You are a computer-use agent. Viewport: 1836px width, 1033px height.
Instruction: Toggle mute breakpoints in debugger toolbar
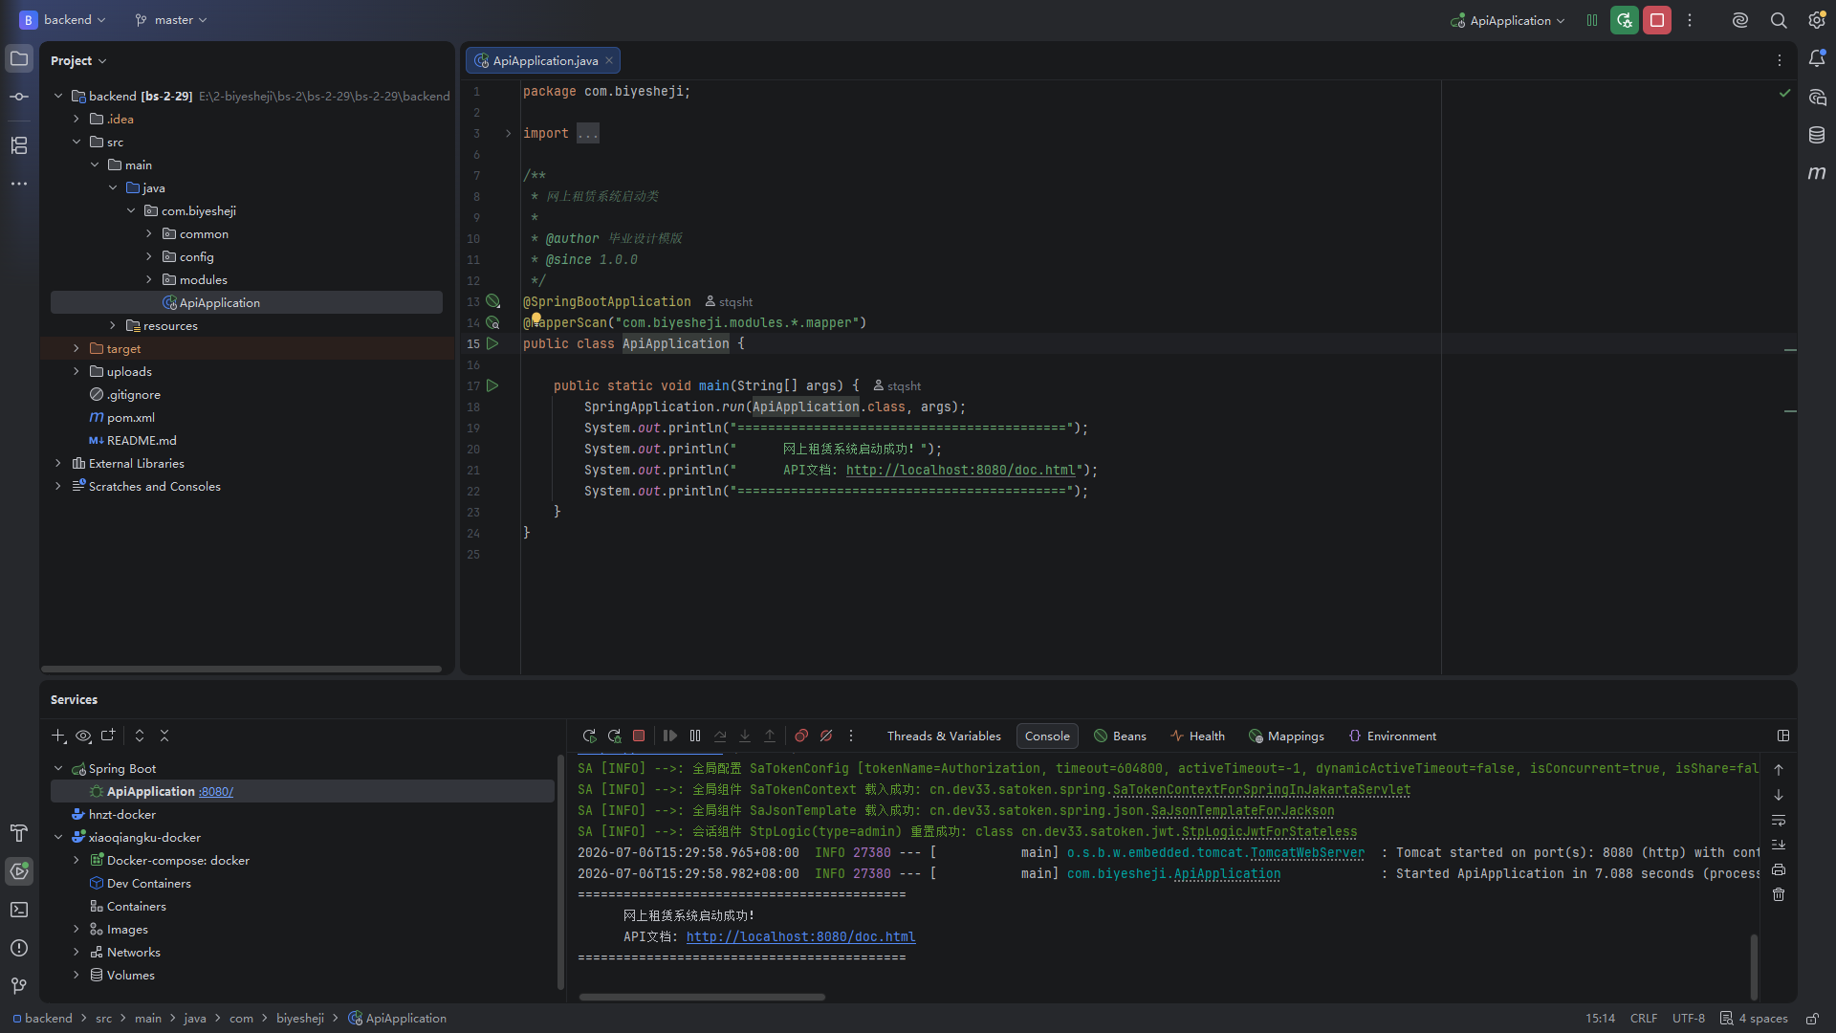coord(826,736)
